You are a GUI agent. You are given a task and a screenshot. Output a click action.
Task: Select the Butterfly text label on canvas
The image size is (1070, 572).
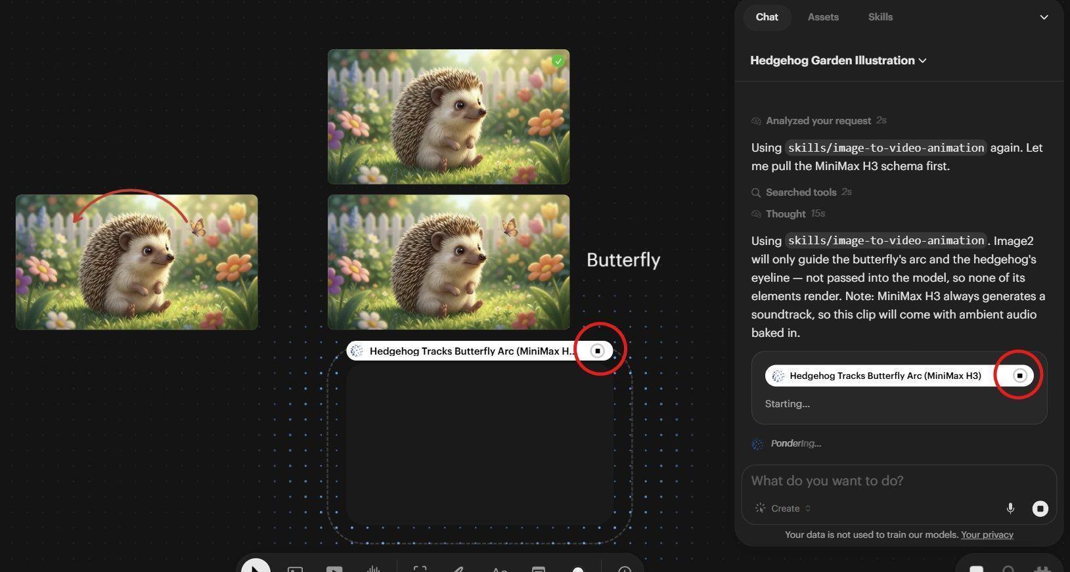coord(623,260)
